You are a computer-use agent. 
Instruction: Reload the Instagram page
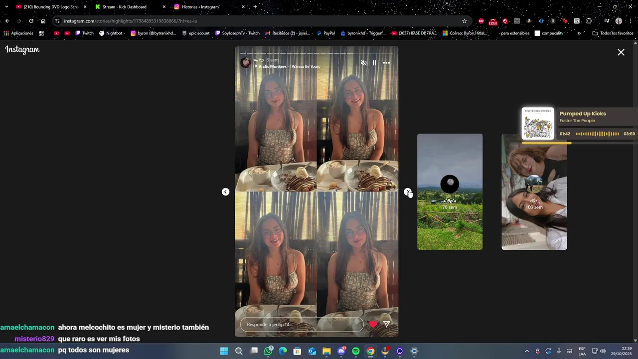(x=31, y=21)
